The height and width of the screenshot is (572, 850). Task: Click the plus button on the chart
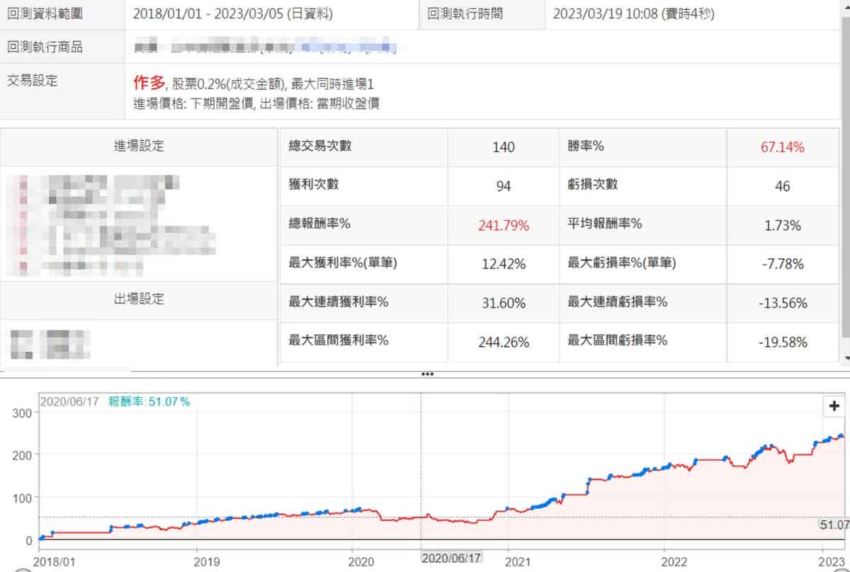pos(833,406)
